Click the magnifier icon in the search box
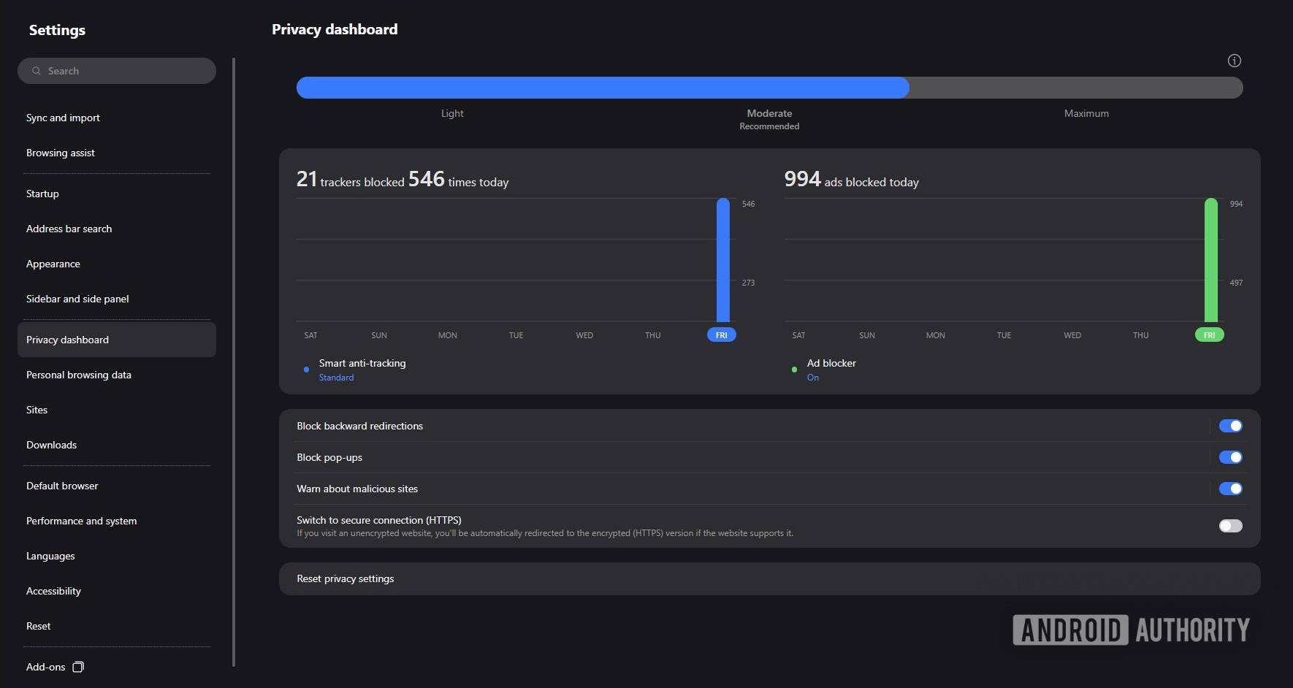1293x688 pixels. point(37,71)
